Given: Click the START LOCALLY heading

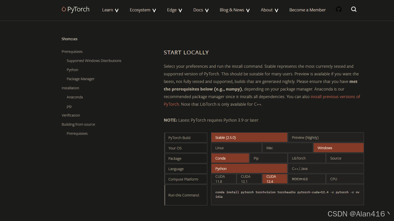Looking at the screenshot, I should point(186,53).
